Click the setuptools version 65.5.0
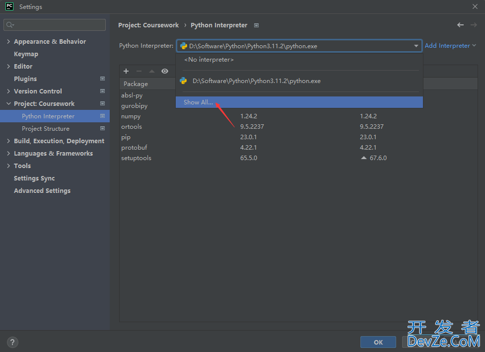Viewport: 485px width, 352px height. [249, 158]
